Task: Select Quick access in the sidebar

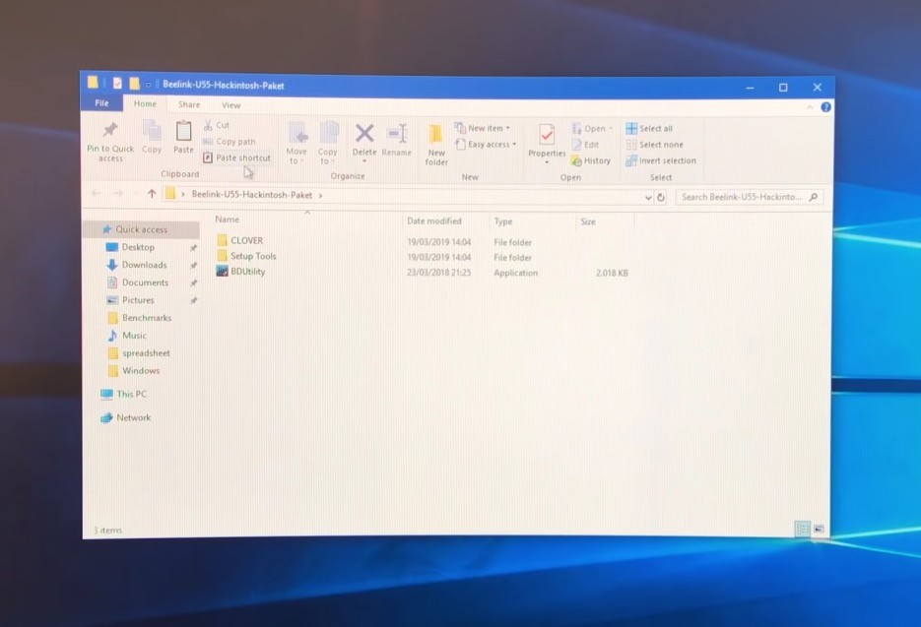Action: [142, 229]
